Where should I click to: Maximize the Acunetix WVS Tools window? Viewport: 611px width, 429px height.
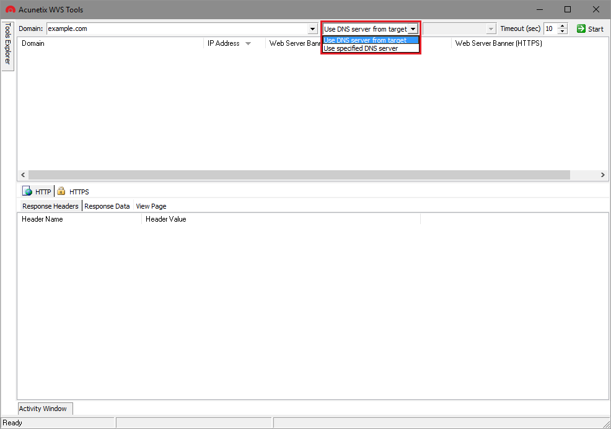[568, 9]
